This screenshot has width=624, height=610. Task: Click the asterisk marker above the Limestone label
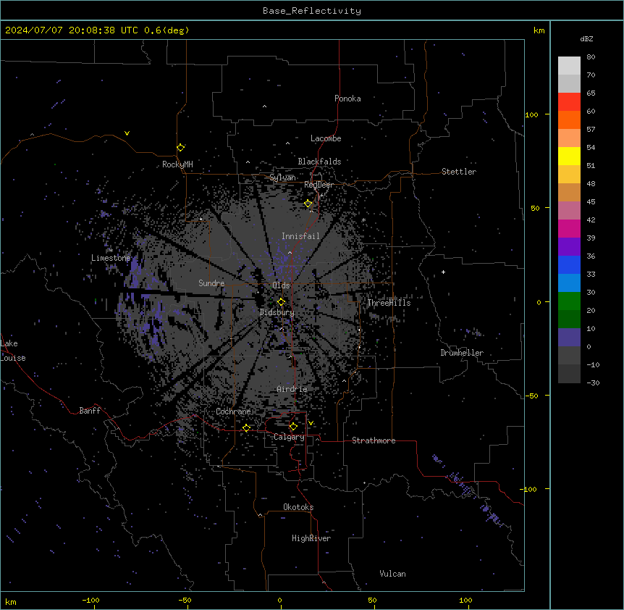(111, 251)
